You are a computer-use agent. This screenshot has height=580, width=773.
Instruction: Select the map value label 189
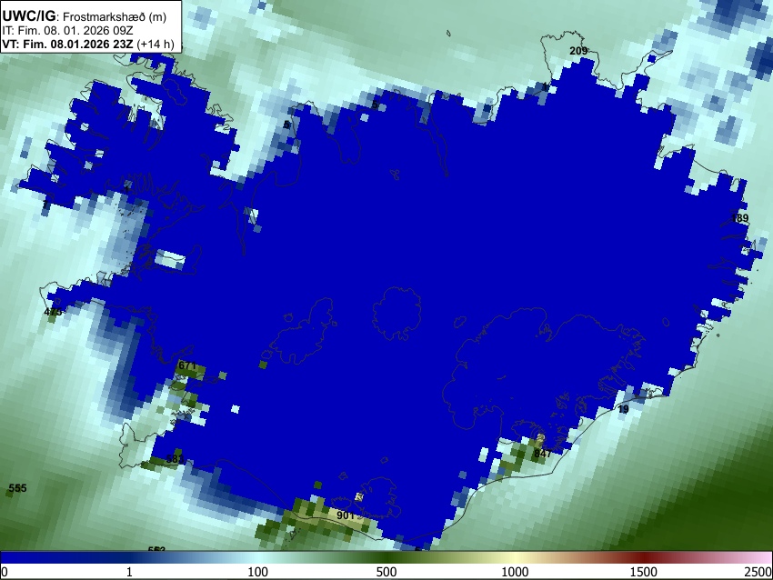(x=739, y=218)
